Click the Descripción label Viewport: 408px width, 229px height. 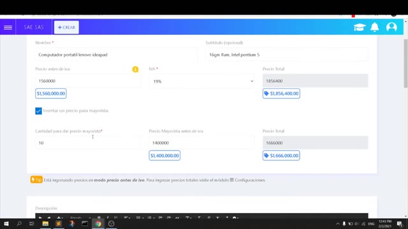pos(46,208)
